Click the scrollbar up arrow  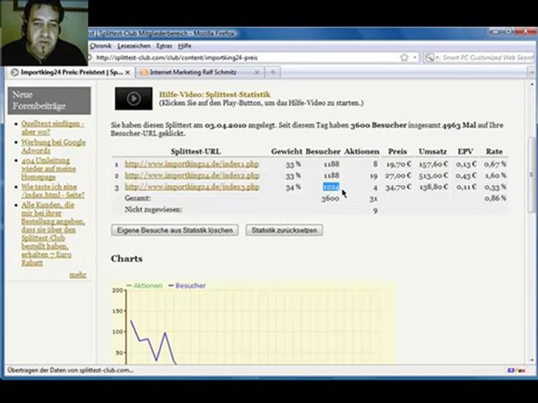[x=532, y=85]
